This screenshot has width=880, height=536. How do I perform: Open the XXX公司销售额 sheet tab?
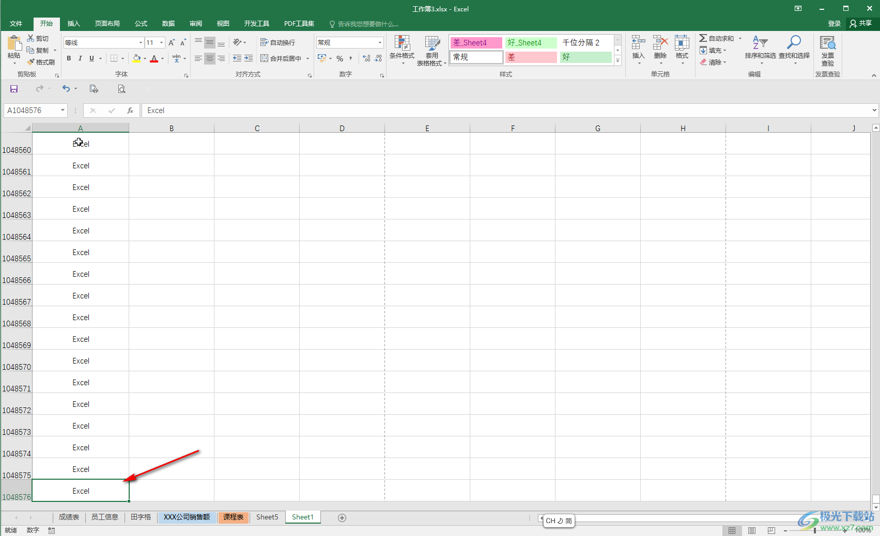click(x=187, y=517)
